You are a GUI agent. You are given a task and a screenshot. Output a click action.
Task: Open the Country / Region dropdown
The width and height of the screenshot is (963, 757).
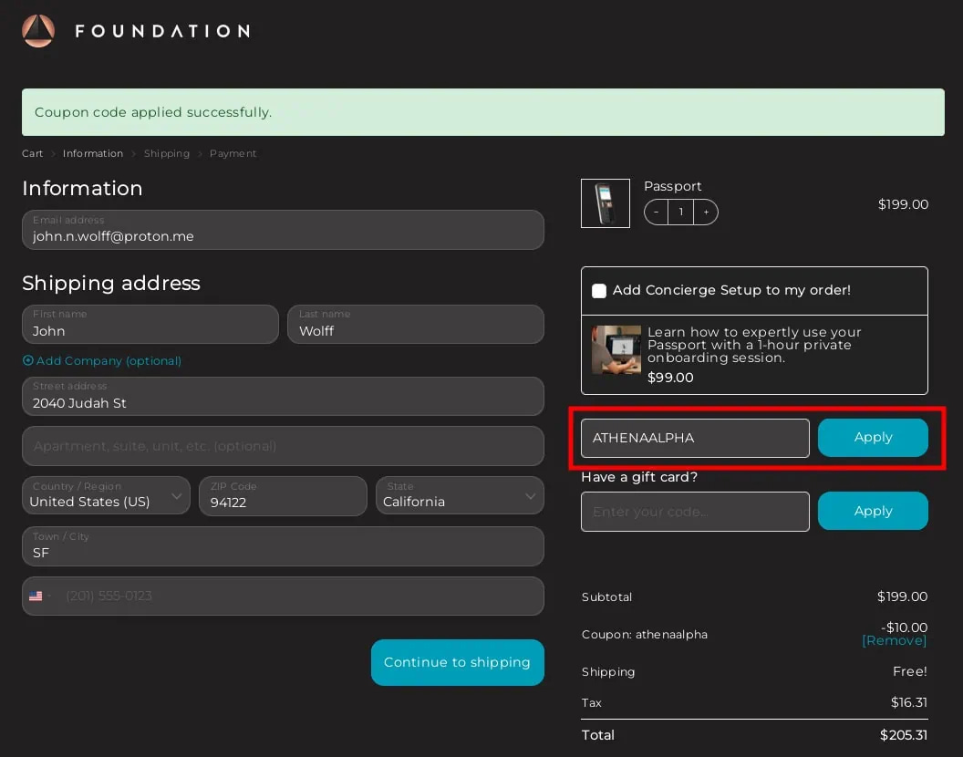click(106, 496)
